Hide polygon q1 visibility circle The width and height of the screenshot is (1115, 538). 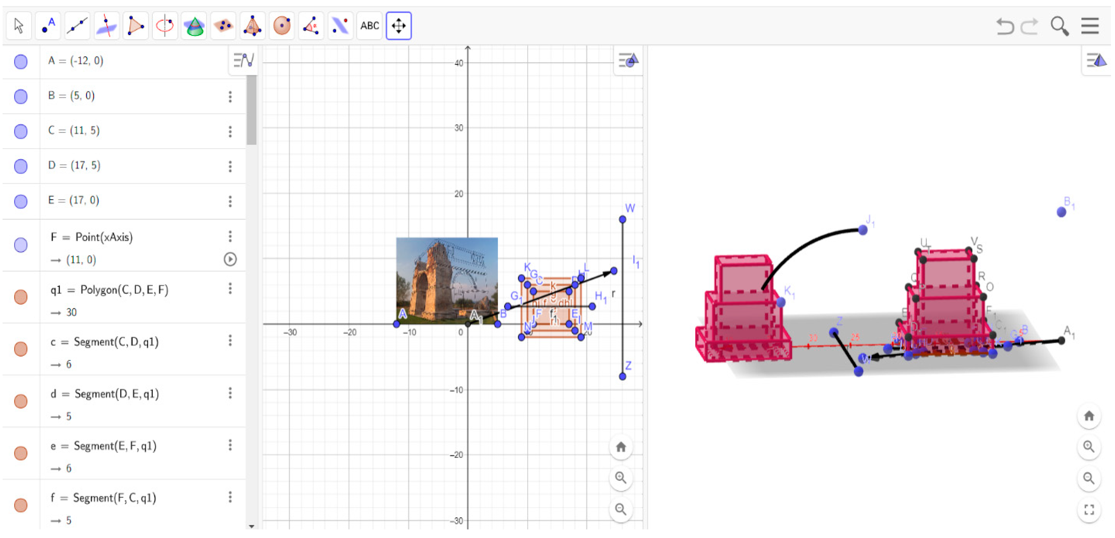coord(21,297)
